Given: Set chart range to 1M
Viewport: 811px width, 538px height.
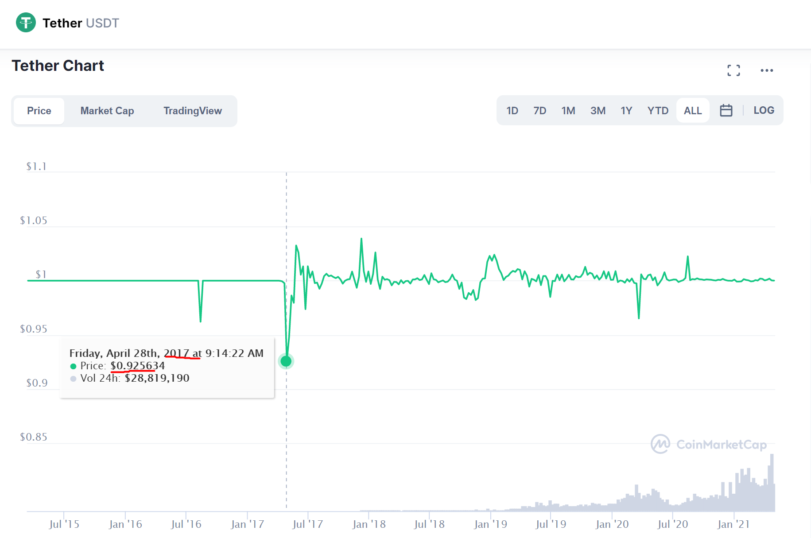Looking at the screenshot, I should tap(568, 111).
